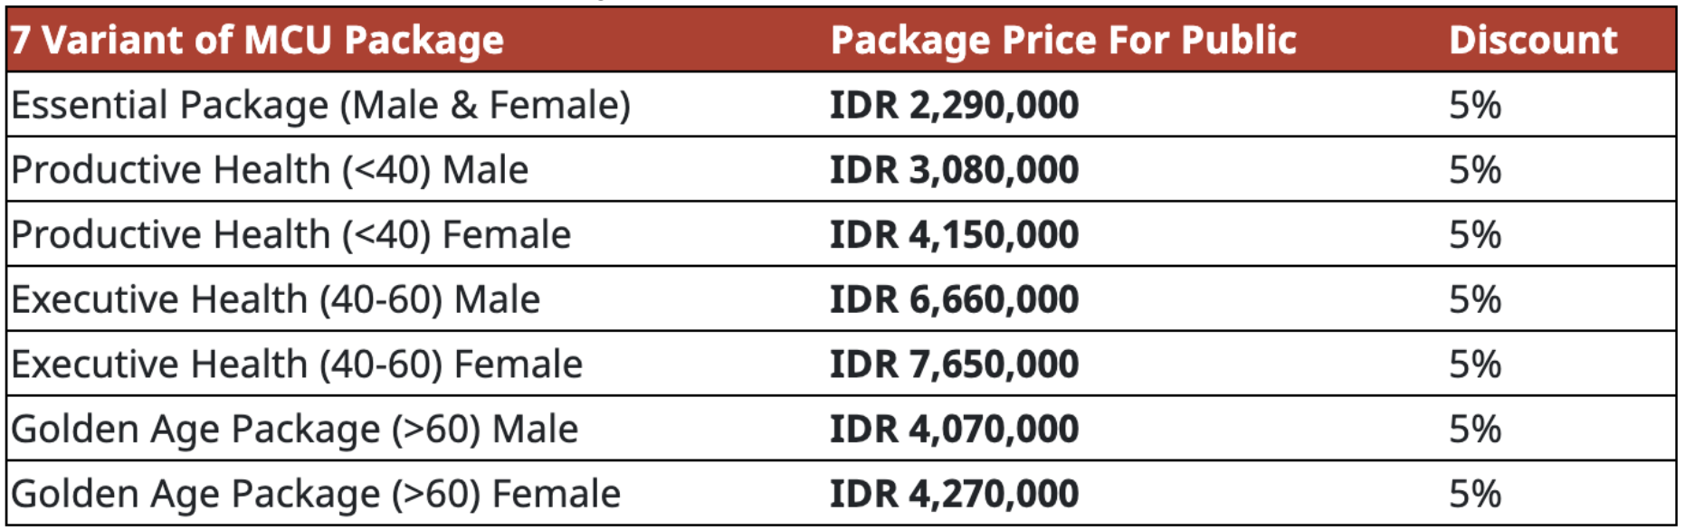Click the IDR 4,270,000 price

[954, 495]
